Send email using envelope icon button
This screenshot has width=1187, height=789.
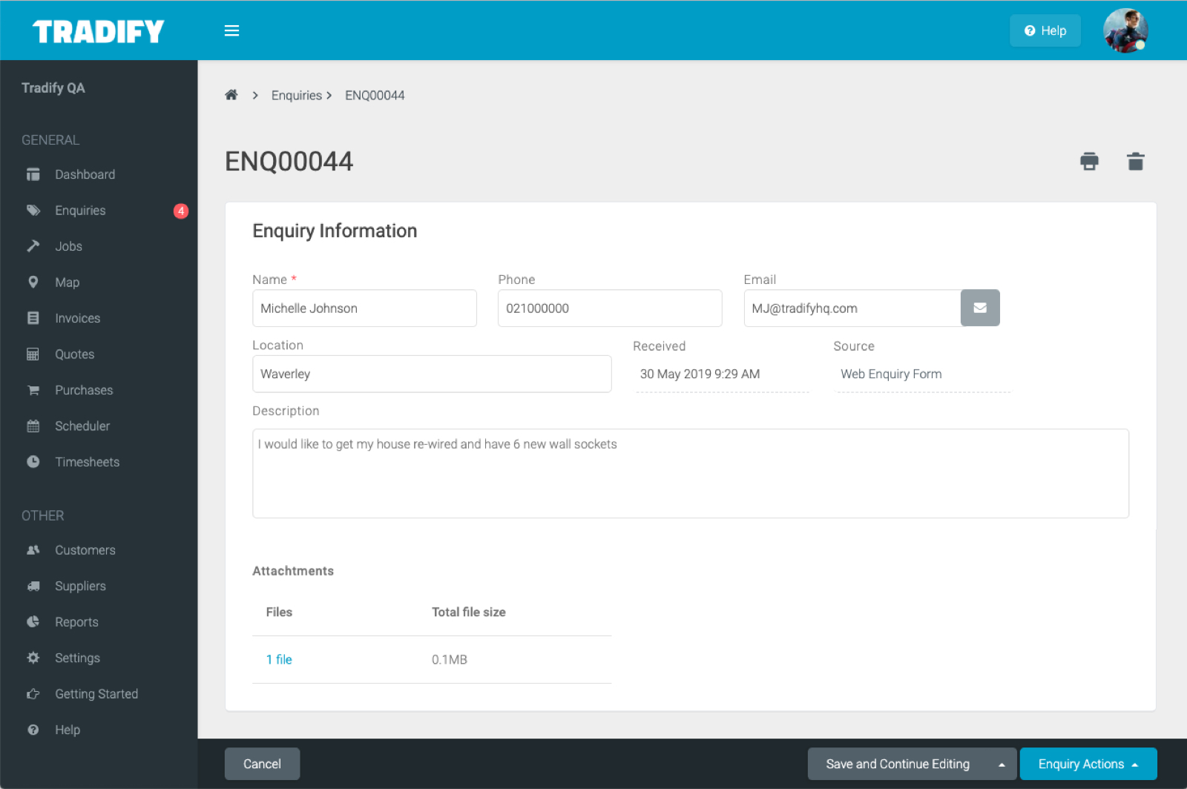[980, 308]
